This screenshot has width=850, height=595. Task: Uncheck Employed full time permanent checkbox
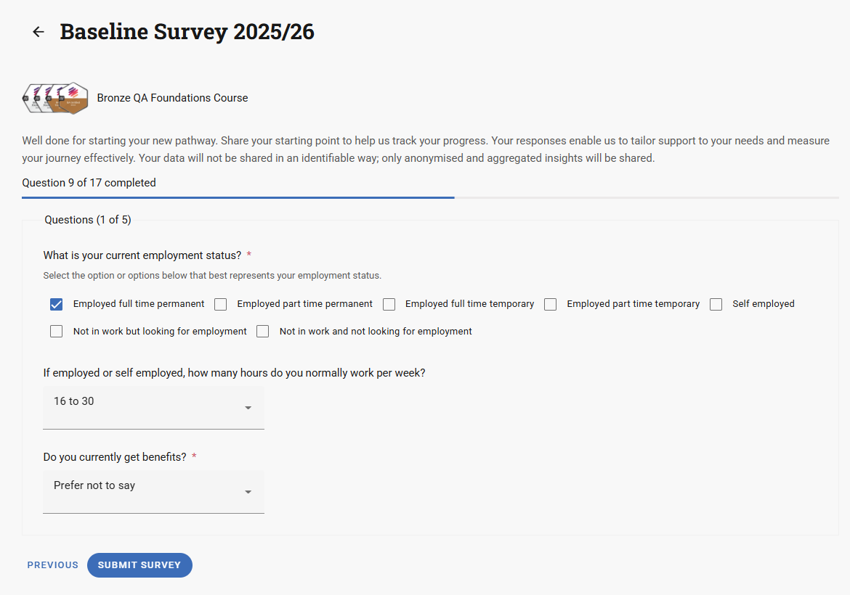[57, 304]
